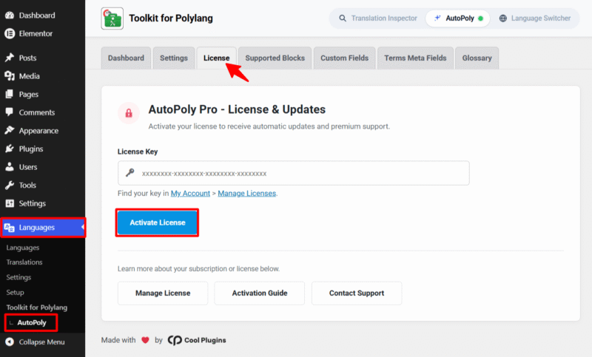
Task: Follow the Manage Licenses link
Action: point(247,194)
